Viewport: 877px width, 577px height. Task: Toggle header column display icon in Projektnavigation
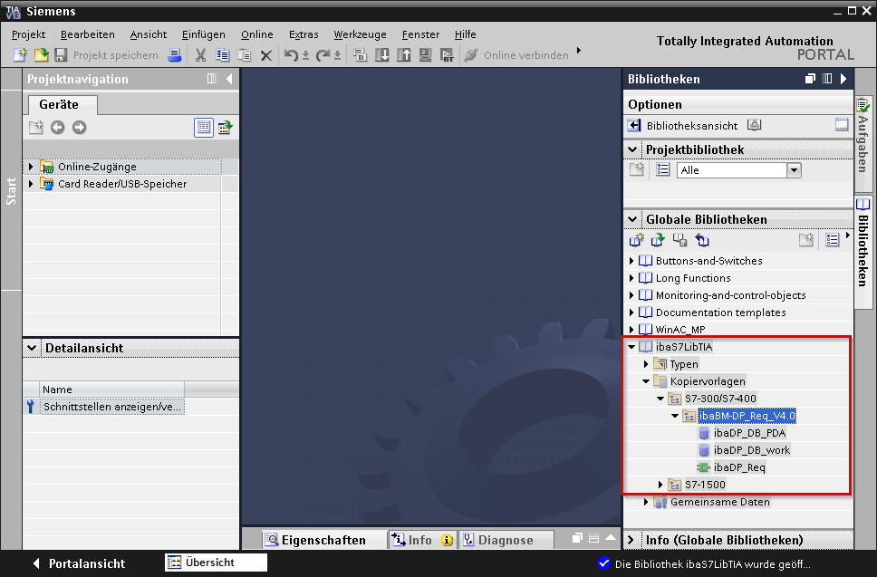225,128
